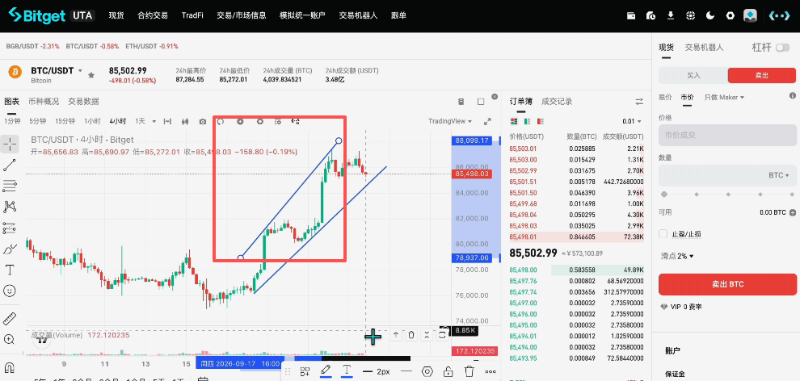Select the crosshair cursor tool
This screenshot has height=381, width=800.
[x=10, y=144]
